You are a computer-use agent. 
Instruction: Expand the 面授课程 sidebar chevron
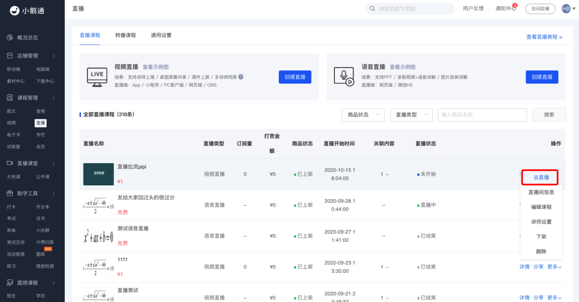click(x=53, y=282)
